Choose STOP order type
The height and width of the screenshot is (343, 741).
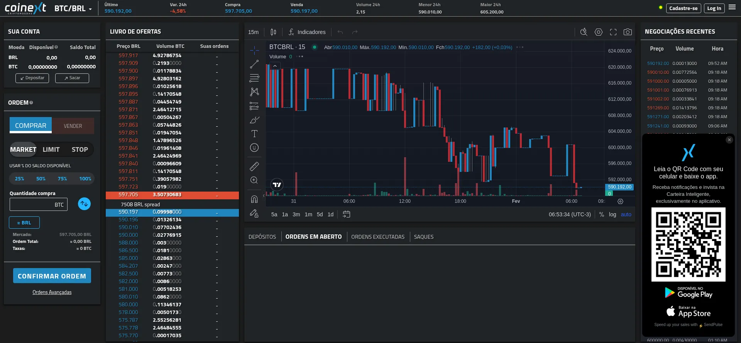(x=80, y=149)
